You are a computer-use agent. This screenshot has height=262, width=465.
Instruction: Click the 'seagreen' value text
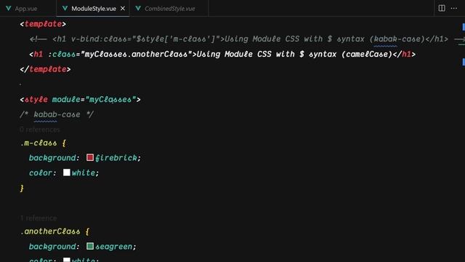113,247
